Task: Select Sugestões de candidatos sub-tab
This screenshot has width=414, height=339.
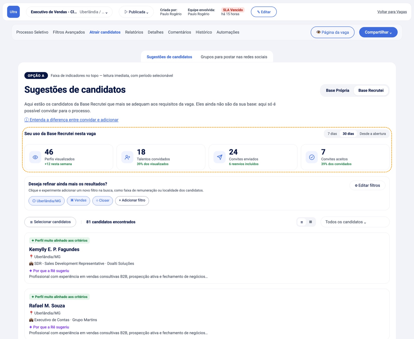Action: coord(169,57)
